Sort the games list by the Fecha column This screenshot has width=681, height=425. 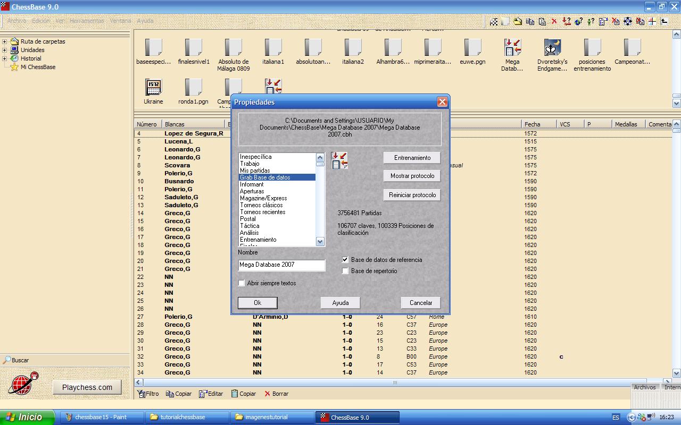pyautogui.click(x=539, y=124)
